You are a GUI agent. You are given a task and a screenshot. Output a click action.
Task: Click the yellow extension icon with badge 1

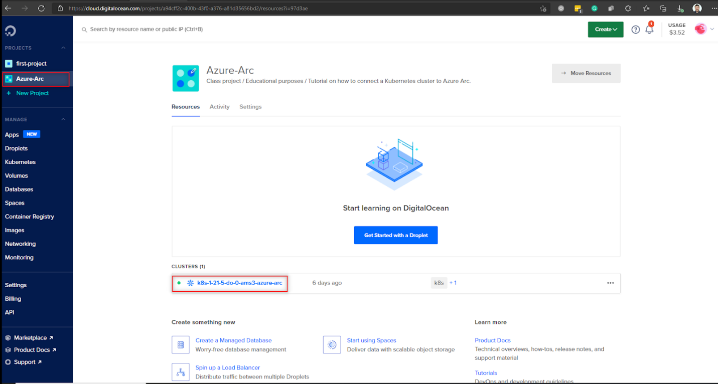[x=578, y=9]
